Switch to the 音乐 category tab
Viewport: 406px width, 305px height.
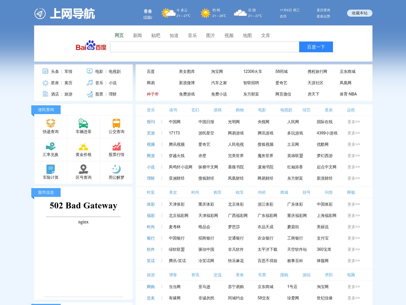(x=151, y=110)
